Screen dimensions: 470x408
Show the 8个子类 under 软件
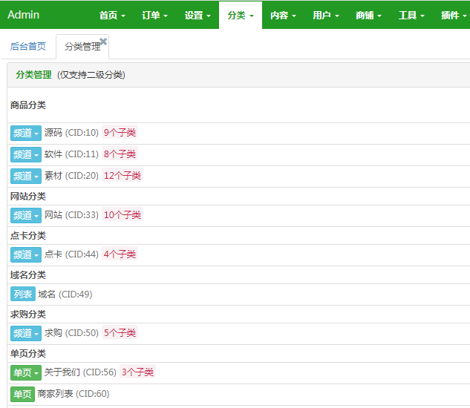pyautogui.click(x=120, y=154)
